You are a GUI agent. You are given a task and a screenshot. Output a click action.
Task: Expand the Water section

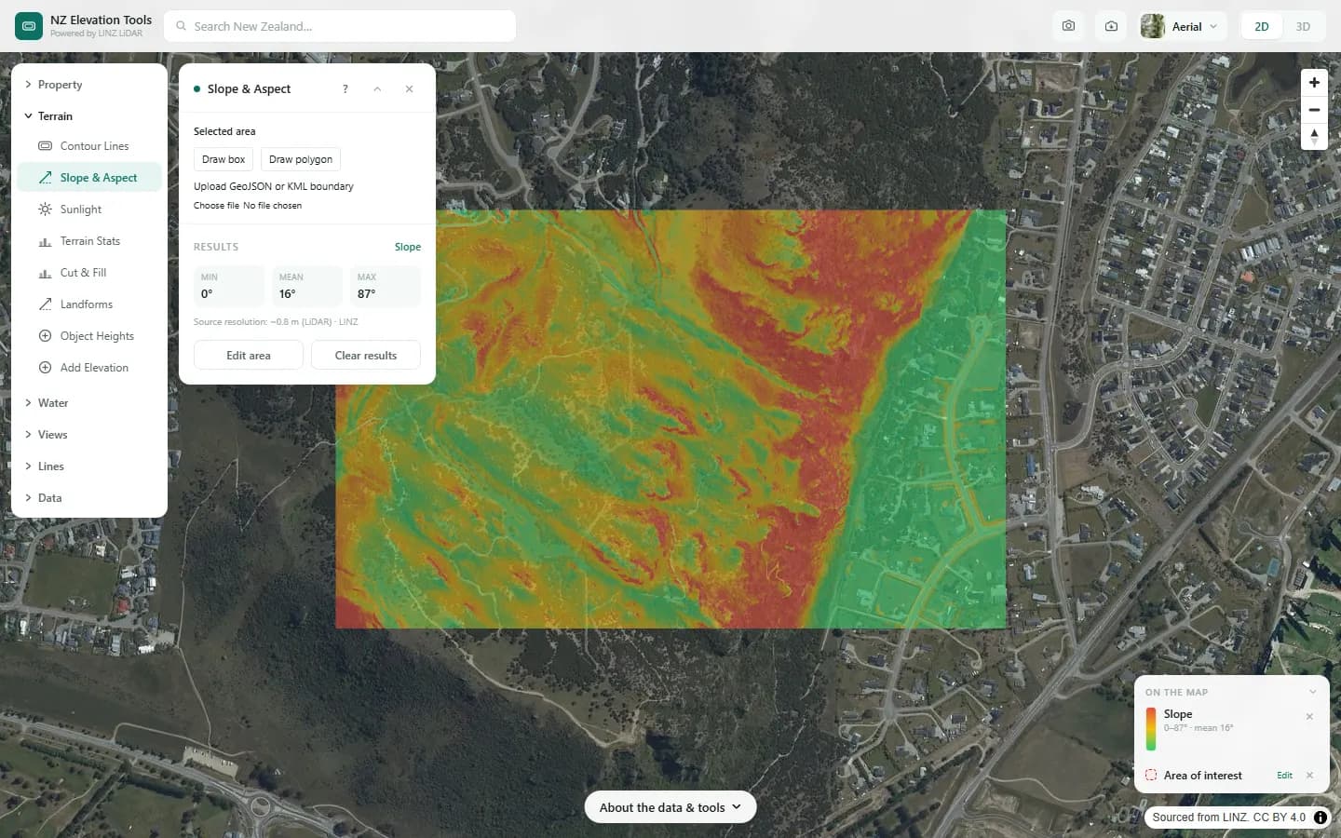[89, 403]
